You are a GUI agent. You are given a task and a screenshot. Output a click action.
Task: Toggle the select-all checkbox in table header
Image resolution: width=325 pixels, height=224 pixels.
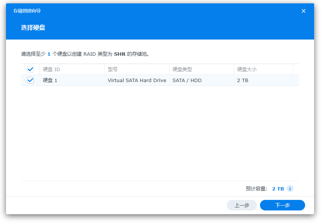30,69
